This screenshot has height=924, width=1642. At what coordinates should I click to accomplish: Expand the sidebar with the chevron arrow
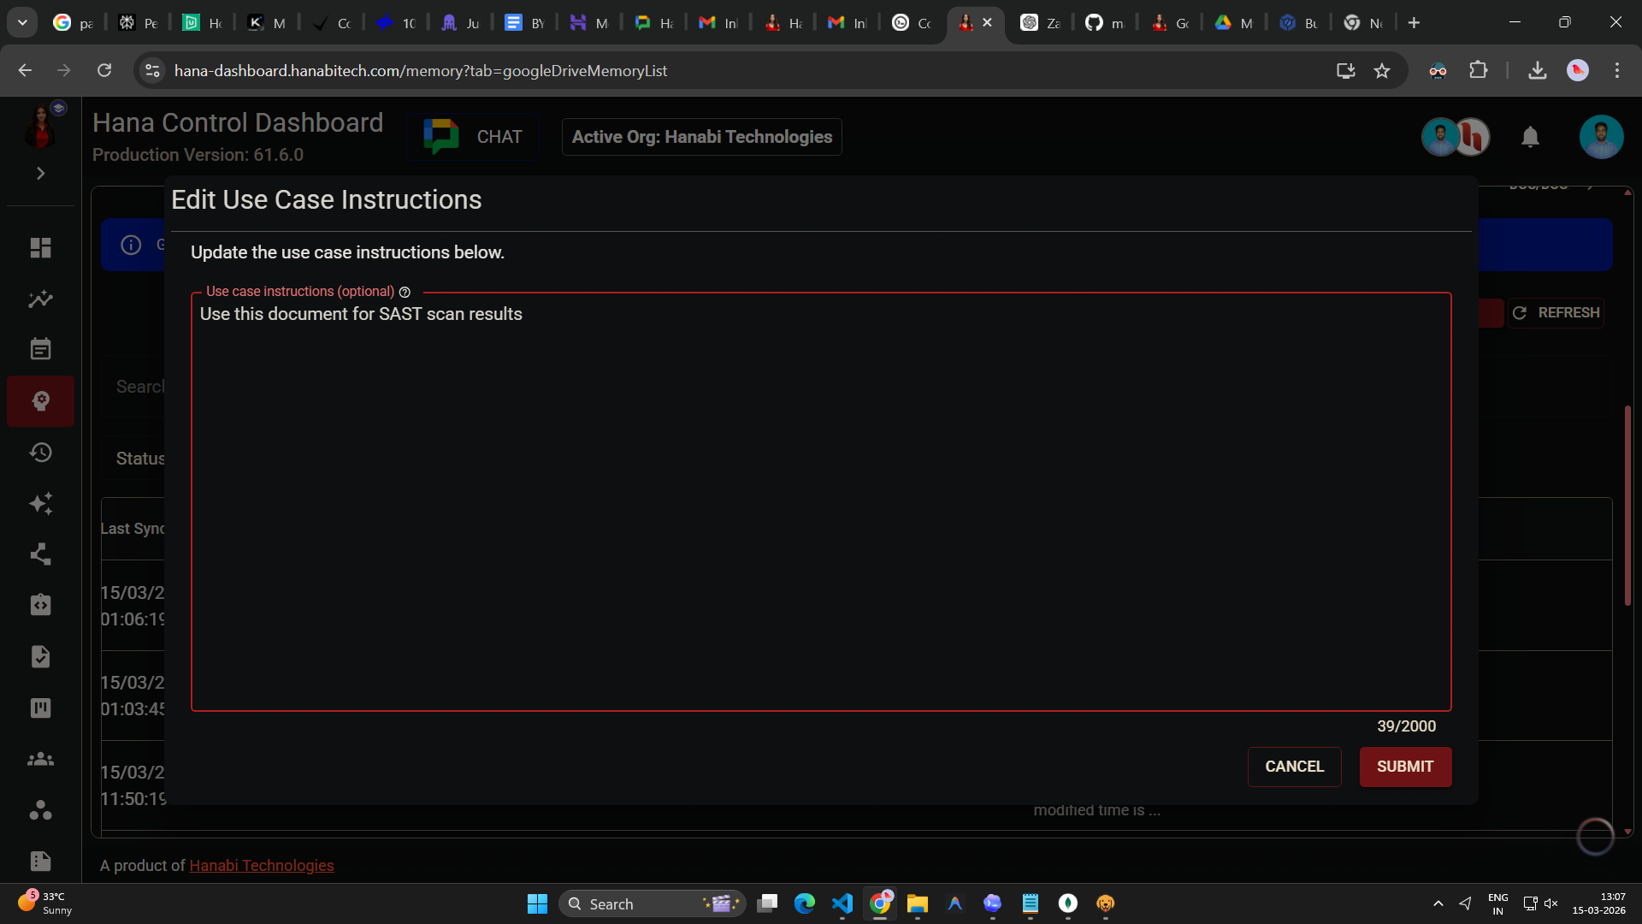(x=40, y=173)
